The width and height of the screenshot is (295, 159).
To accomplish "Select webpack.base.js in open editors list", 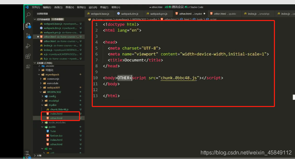I will tap(59, 24).
